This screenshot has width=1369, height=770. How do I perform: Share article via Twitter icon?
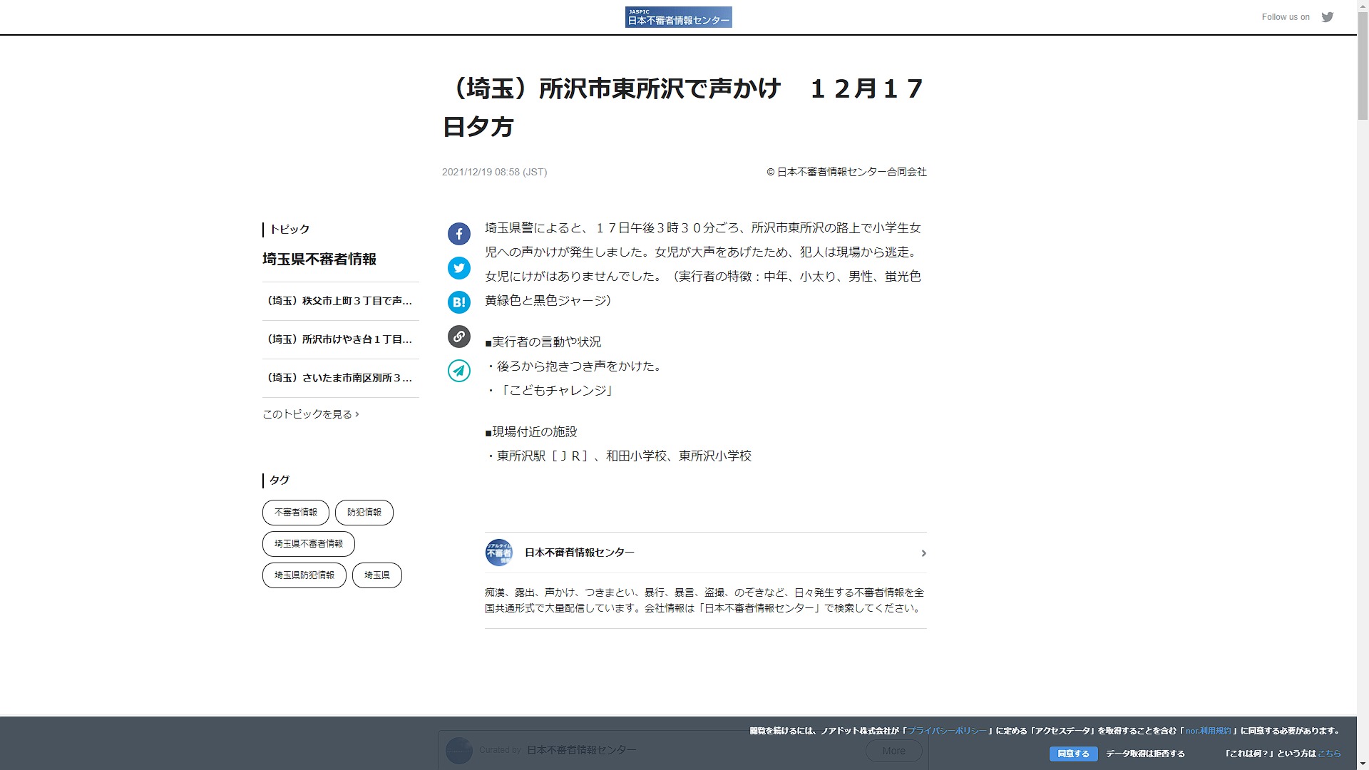click(459, 268)
